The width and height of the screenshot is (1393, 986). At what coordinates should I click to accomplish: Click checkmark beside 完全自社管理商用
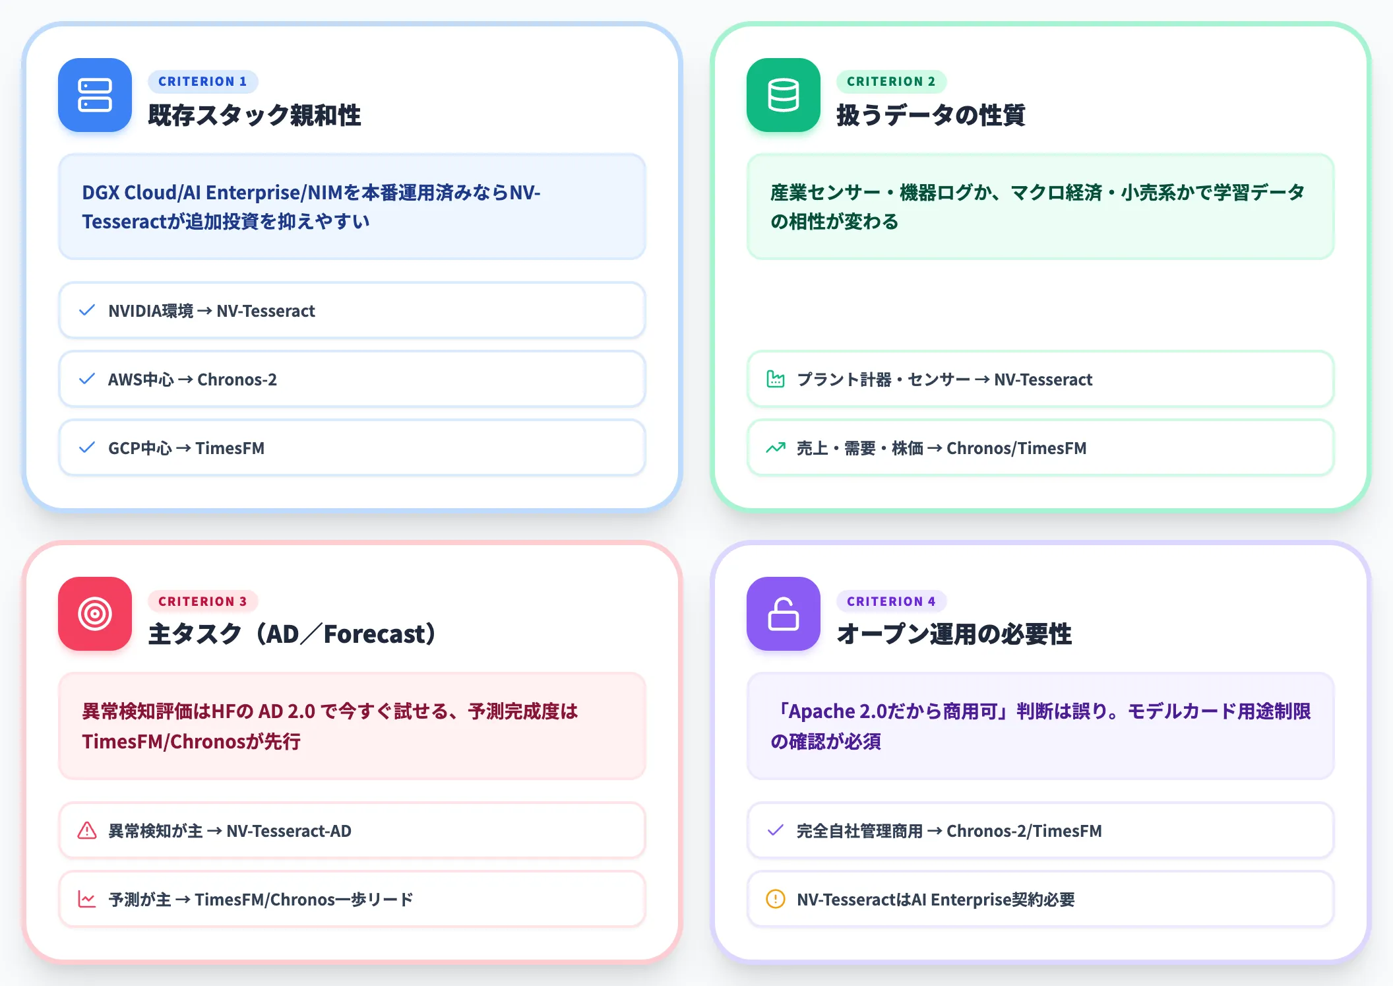(x=776, y=830)
